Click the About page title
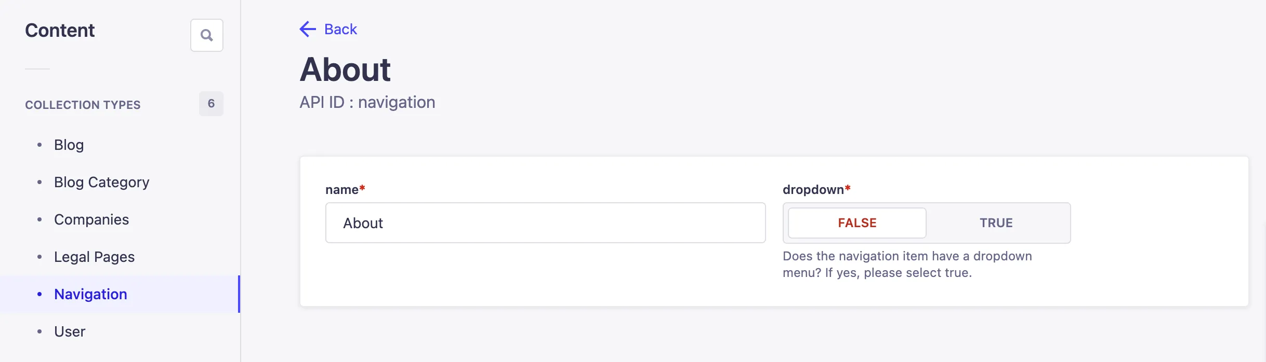Screen dimensions: 1266x362 click(x=345, y=69)
